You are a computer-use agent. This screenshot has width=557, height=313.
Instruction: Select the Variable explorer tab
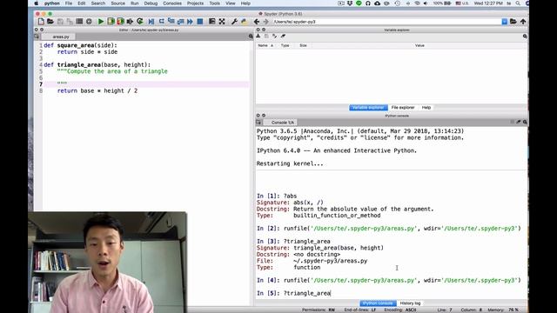click(x=368, y=108)
